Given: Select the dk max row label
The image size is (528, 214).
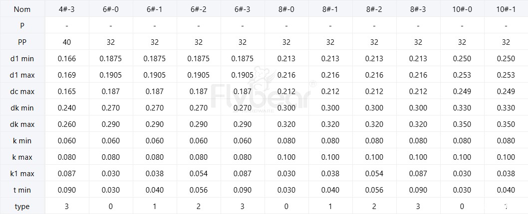Looking at the screenshot, I should 22,124.
